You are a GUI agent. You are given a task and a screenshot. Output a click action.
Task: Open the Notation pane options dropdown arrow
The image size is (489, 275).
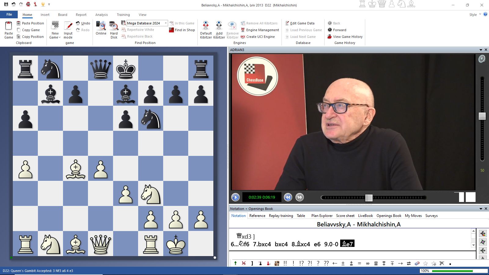[481, 209]
